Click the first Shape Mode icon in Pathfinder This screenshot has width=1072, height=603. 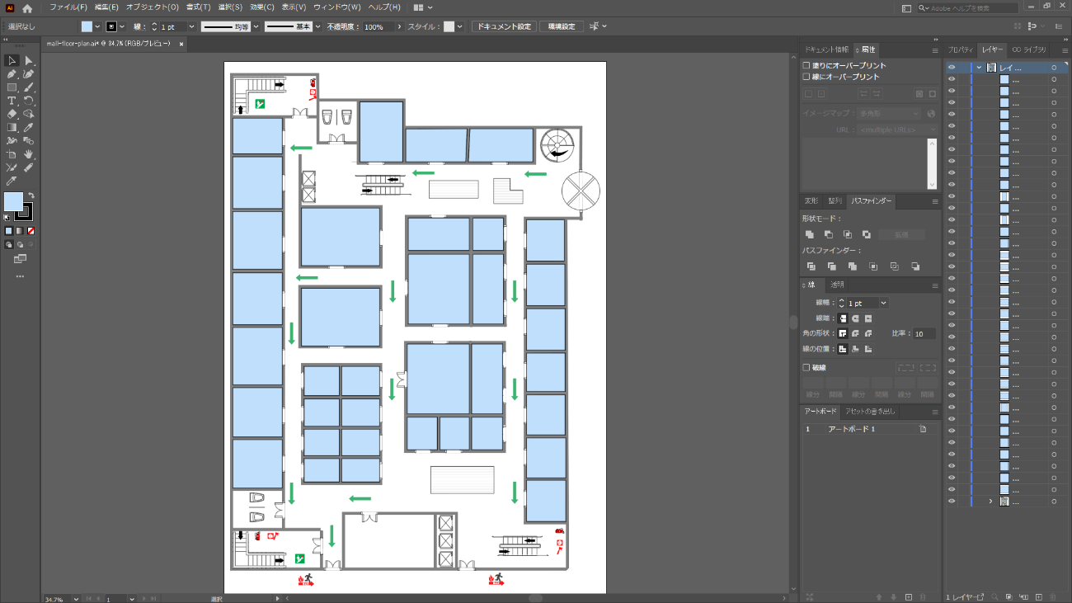click(811, 235)
